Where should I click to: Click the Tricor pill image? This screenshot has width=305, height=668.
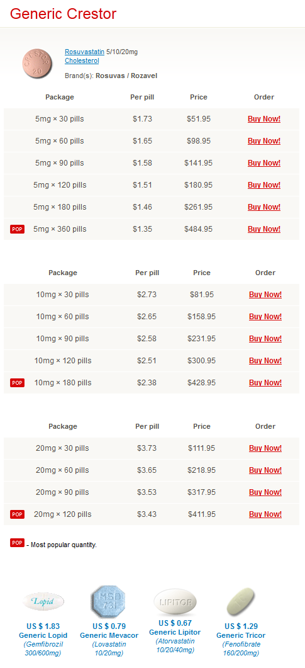click(x=241, y=602)
